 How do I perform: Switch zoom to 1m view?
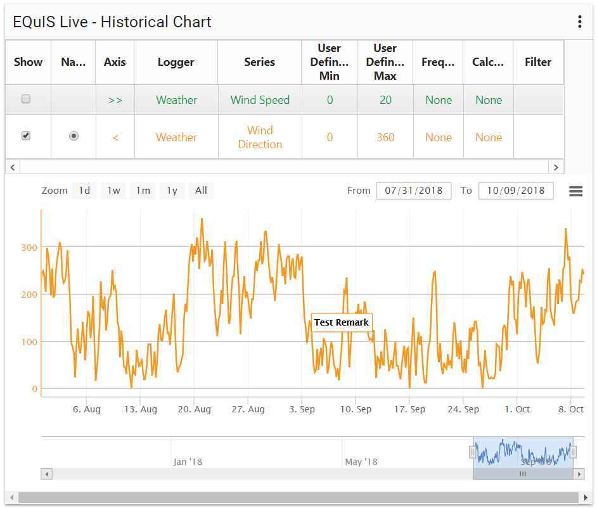pos(143,191)
